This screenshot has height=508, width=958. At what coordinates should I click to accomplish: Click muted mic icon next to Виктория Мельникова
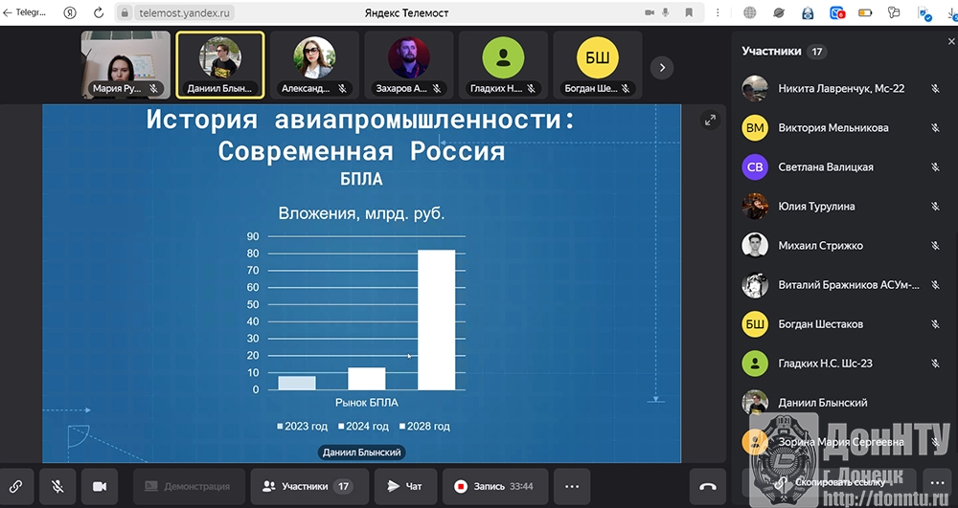[x=935, y=127]
